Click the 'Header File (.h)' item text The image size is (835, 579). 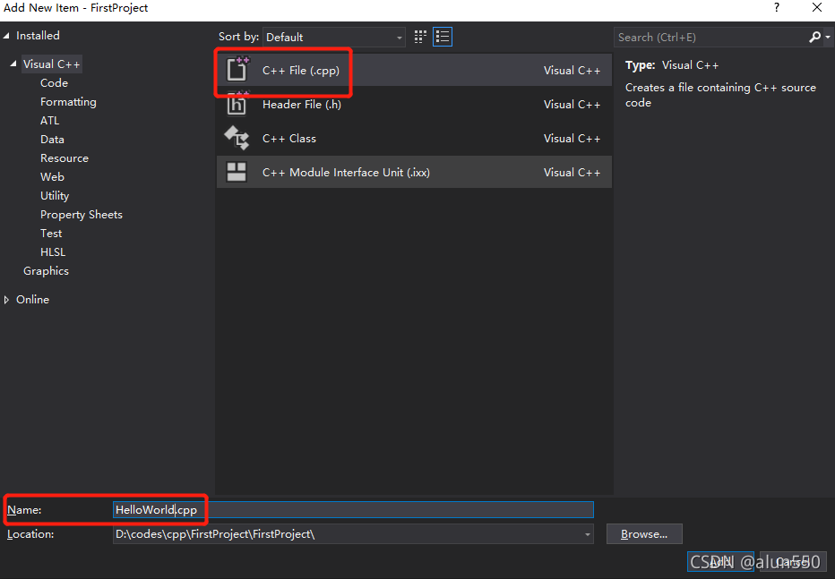[302, 104]
